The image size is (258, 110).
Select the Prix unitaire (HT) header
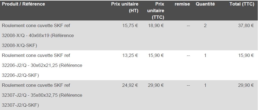click(125, 7)
